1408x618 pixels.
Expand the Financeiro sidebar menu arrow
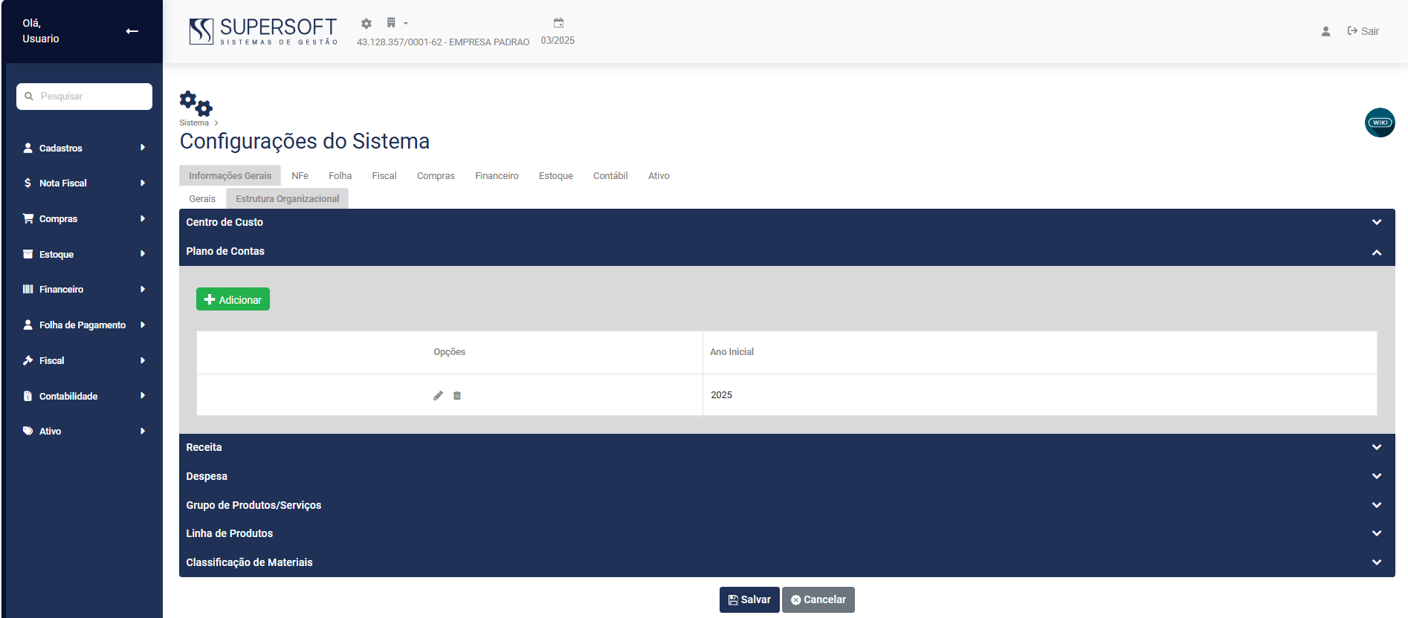click(143, 289)
